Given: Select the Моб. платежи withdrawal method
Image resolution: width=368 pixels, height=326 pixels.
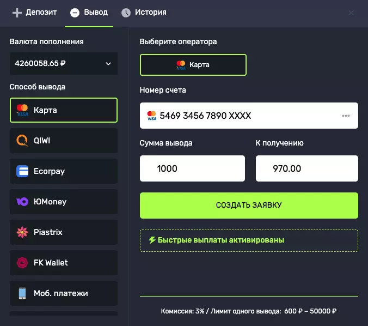Looking at the screenshot, I should pyautogui.click(x=64, y=293).
